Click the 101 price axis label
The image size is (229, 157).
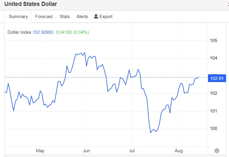(213, 111)
